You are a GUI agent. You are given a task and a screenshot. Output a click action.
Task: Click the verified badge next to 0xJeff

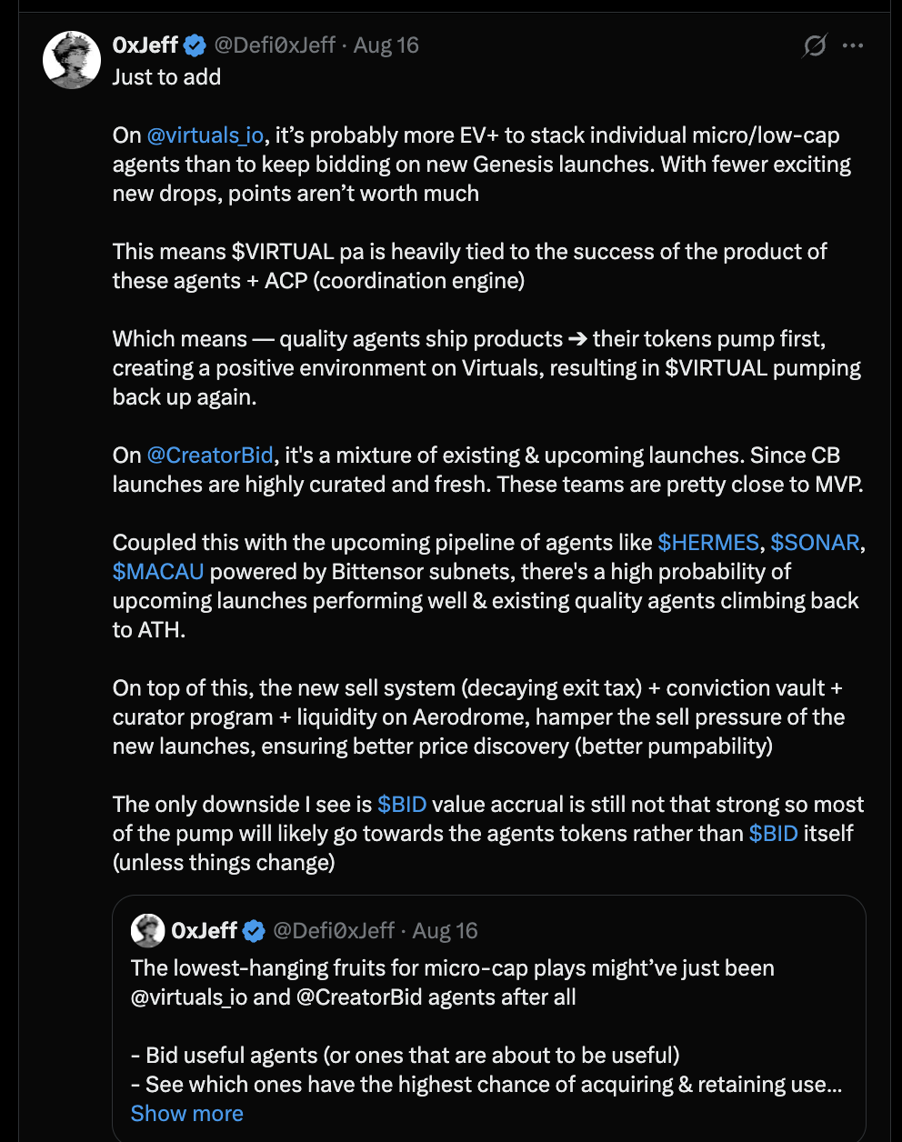point(195,45)
